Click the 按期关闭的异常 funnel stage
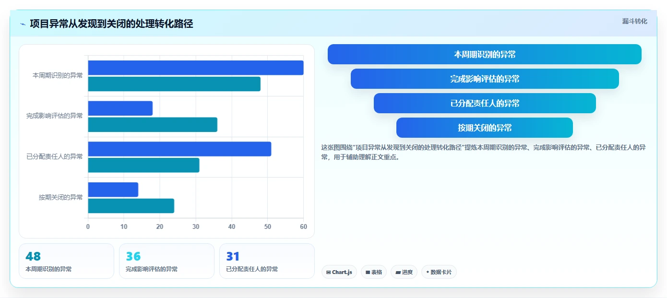The height and width of the screenshot is (298, 667). point(485,128)
